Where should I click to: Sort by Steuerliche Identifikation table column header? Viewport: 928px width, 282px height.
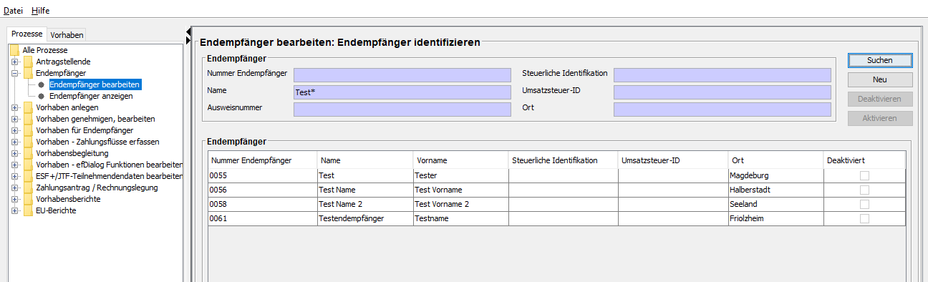tap(564, 160)
